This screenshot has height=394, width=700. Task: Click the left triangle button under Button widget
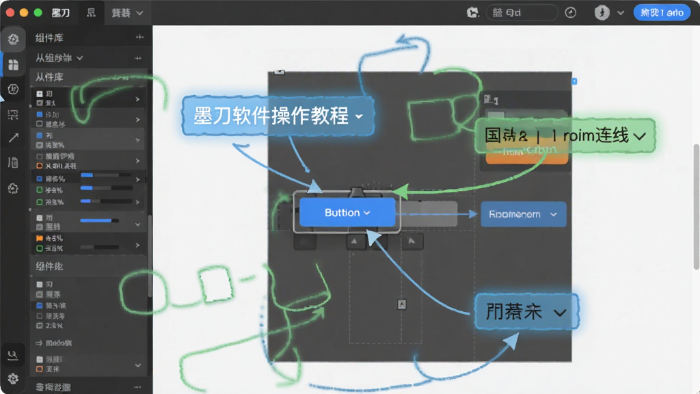[355, 241]
